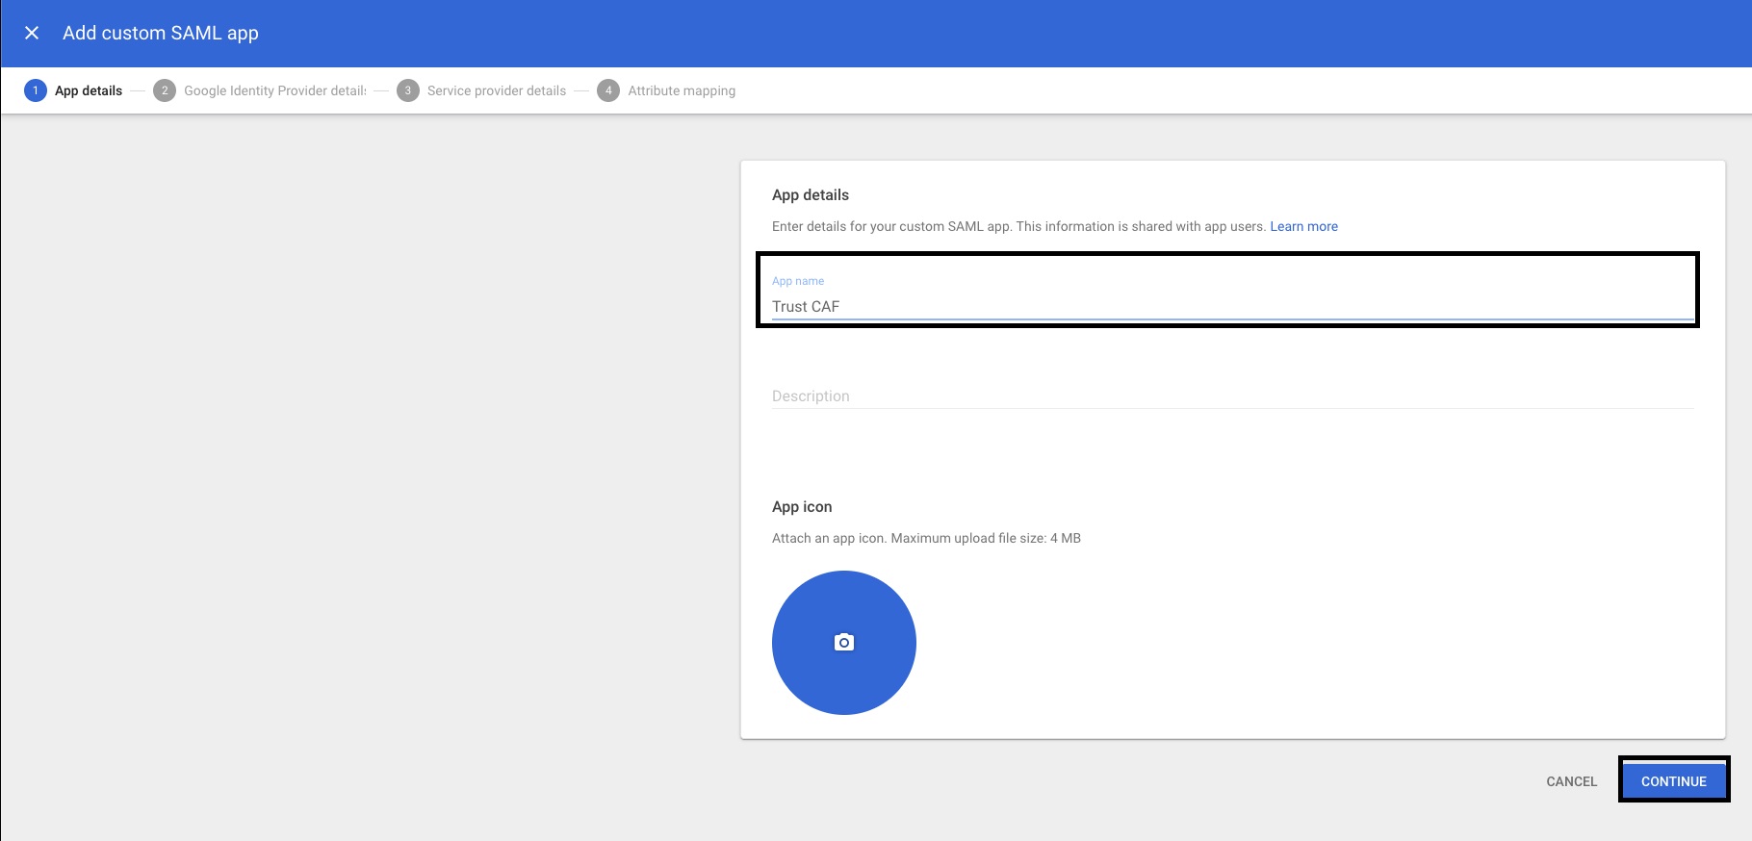Open the Service provider details step
This screenshot has height=841, width=1752.
tap(481, 90)
